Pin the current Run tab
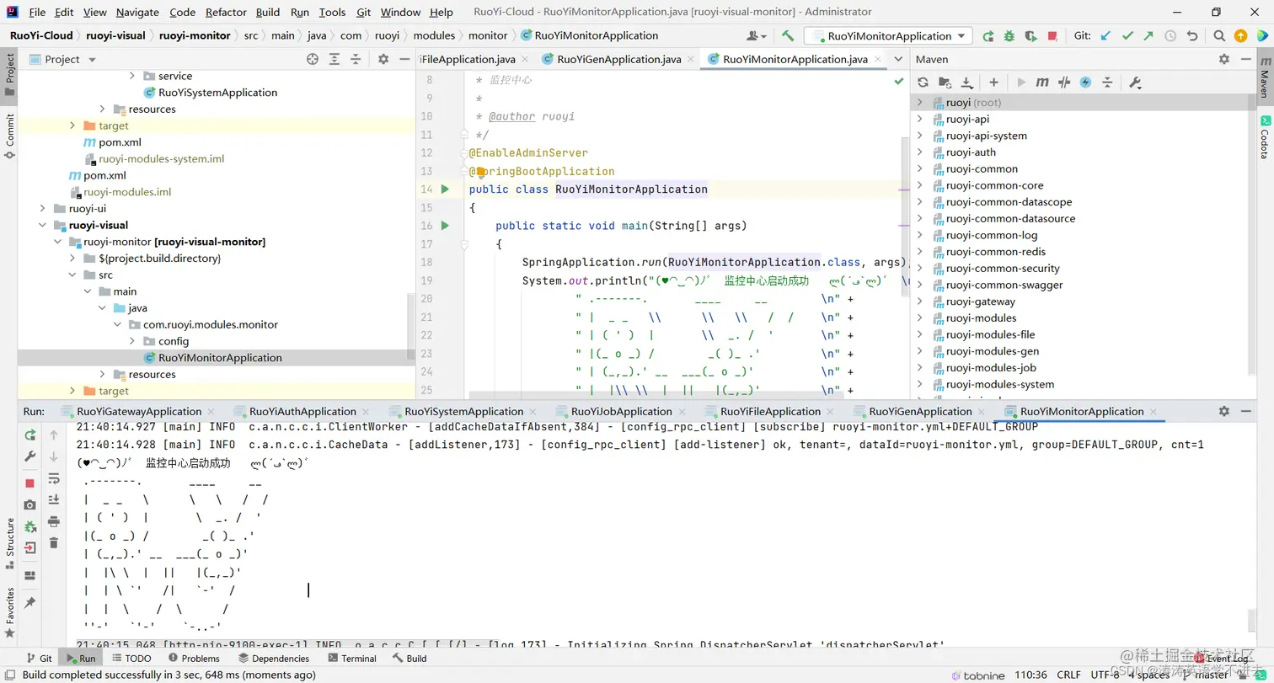 30,603
